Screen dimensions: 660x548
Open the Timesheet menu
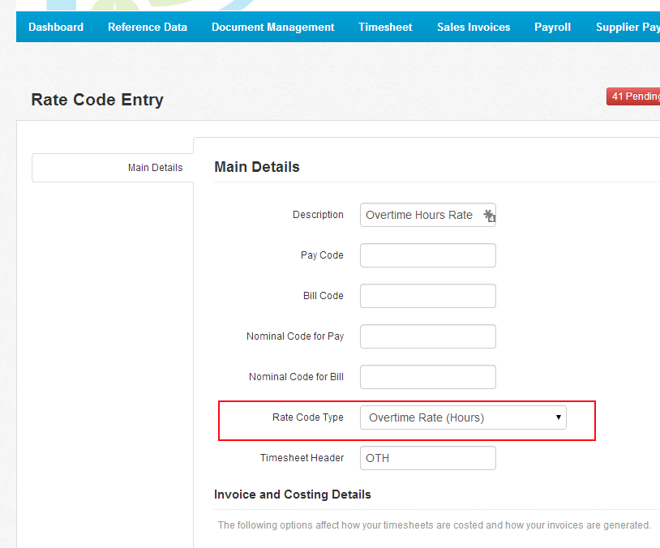(385, 27)
